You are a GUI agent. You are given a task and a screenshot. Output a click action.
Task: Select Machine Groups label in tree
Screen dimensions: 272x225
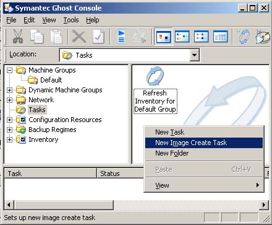click(x=52, y=70)
